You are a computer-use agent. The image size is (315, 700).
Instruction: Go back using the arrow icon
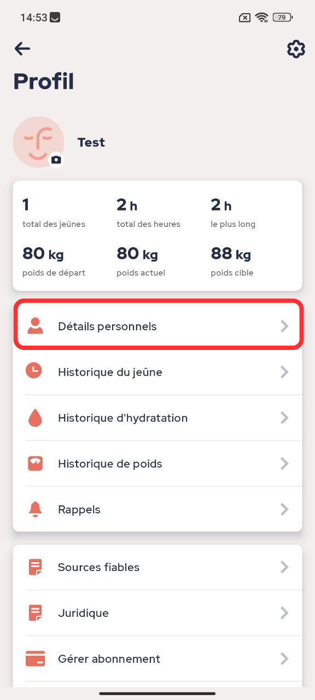22,49
